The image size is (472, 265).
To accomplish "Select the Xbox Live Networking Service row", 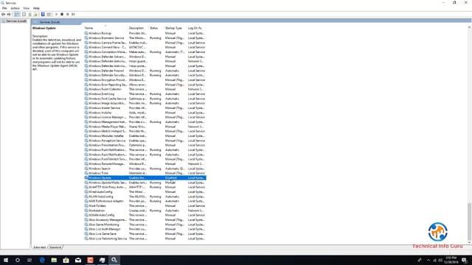I will (x=145, y=239).
